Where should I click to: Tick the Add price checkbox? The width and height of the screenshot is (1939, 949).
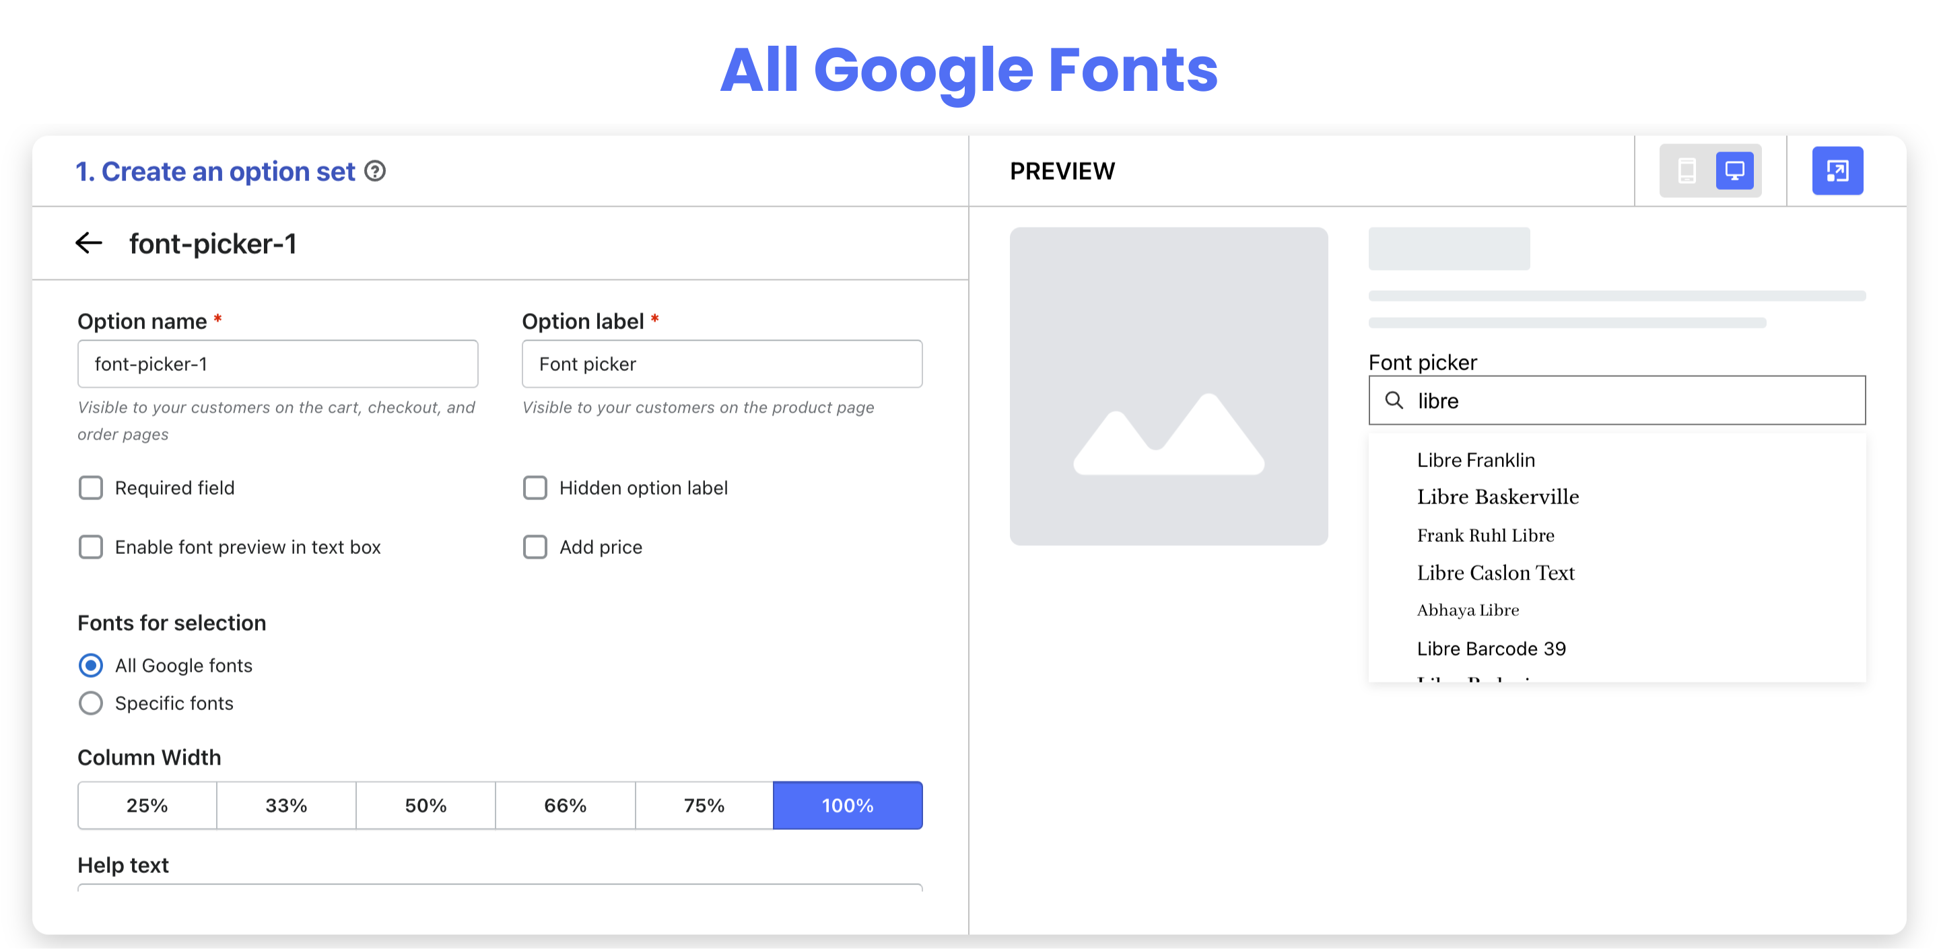(x=535, y=547)
